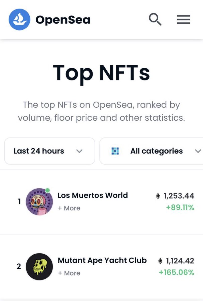The width and height of the screenshot is (203, 301).
Task: Open the hamburger menu icon
Action: point(183,20)
